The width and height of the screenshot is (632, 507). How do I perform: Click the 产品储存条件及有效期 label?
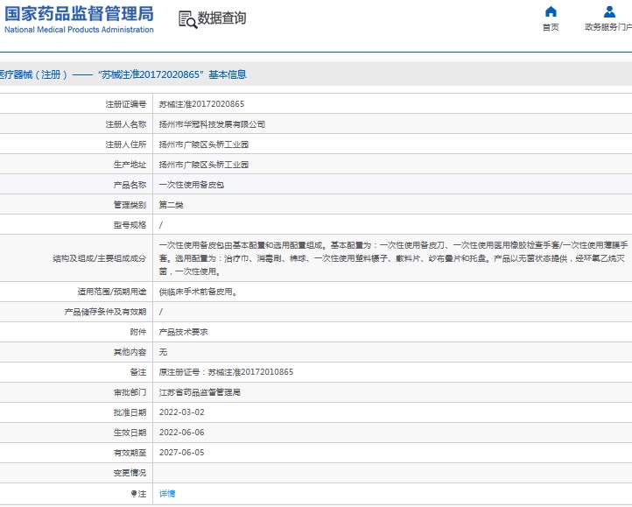(x=105, y=312)
